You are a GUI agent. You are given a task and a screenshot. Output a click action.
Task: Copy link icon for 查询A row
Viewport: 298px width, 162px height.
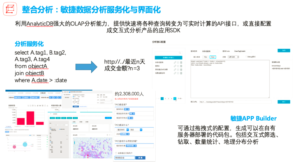(175, 66)
